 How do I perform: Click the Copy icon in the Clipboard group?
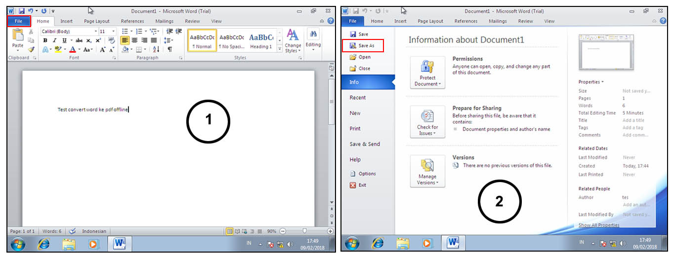(x=31, y=40)
